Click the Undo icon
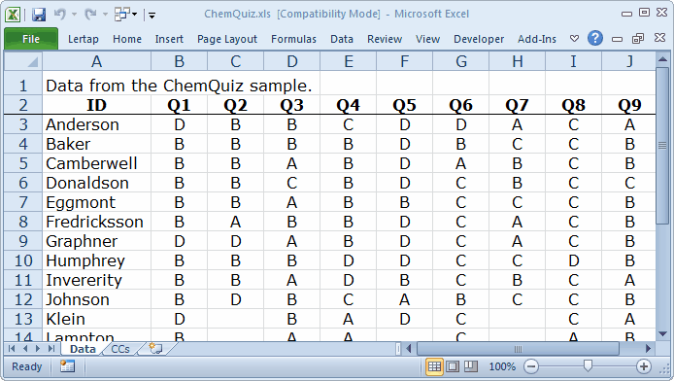674x381 pixels. tap(60, 15)
